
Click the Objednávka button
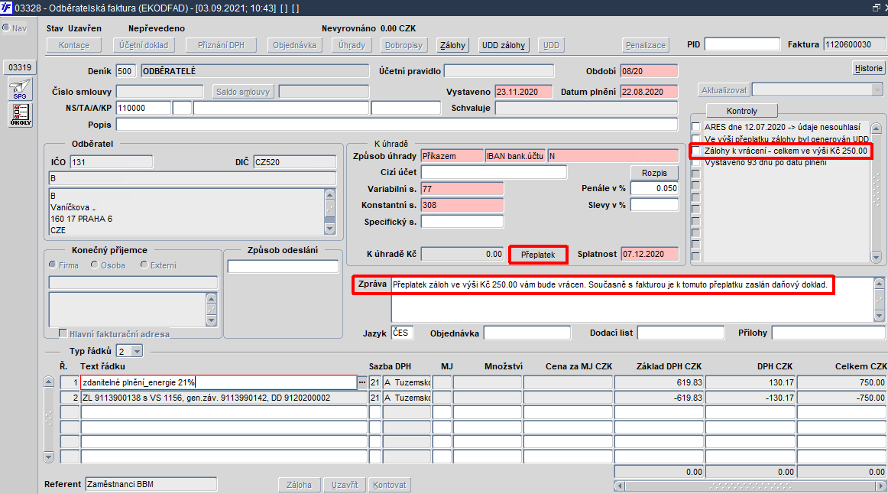point(294,45)
